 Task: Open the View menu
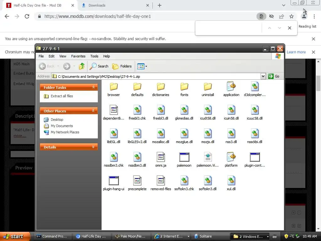pyautogui.click(x=63, y=56)
